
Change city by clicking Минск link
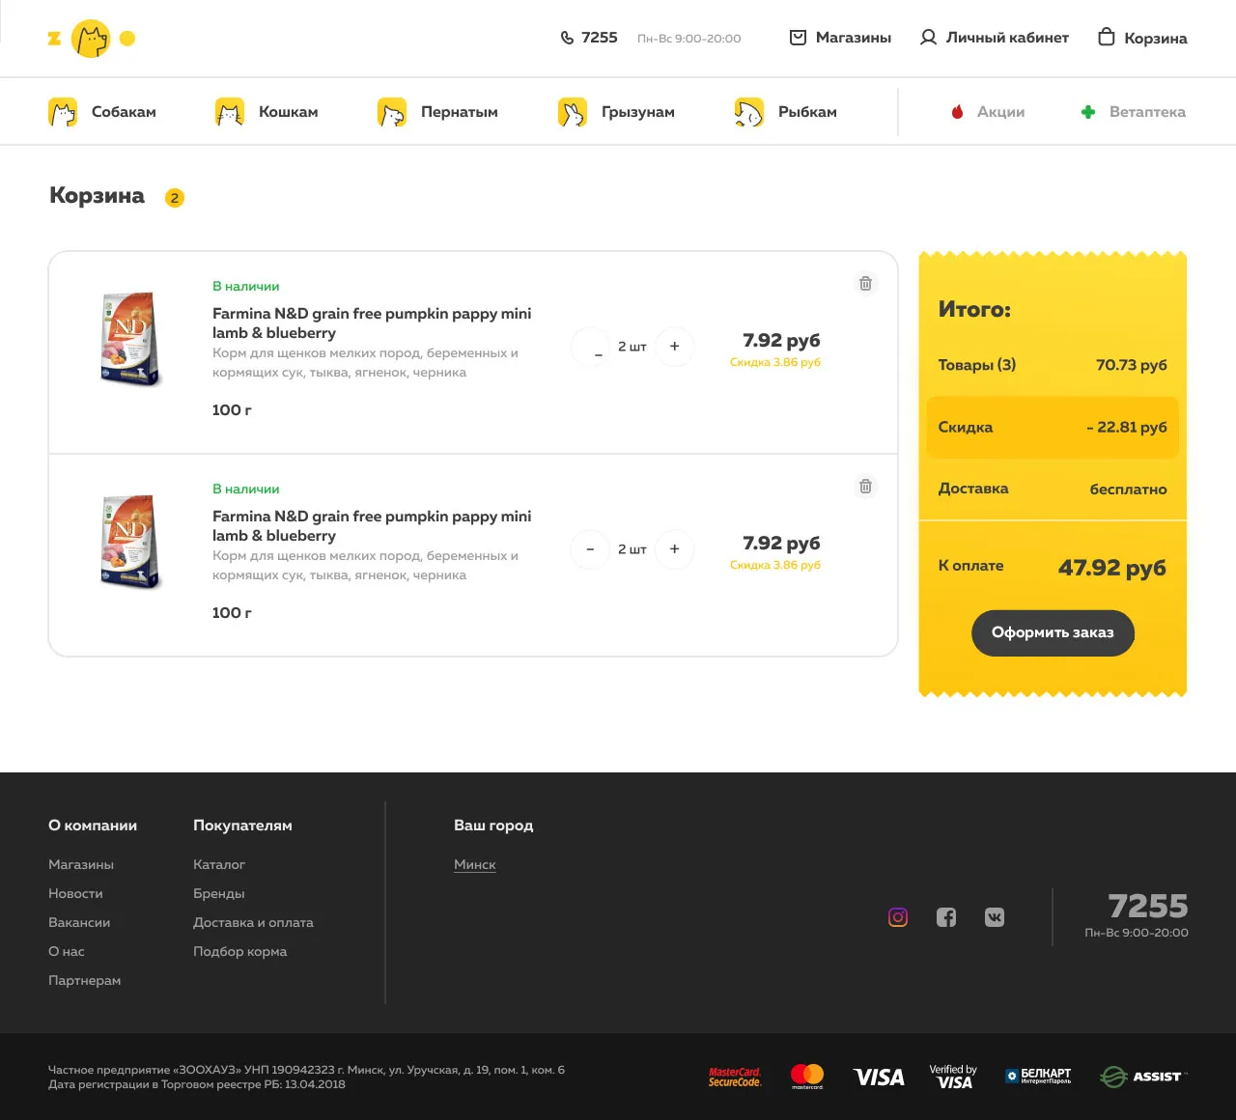[x=474, y=865]
